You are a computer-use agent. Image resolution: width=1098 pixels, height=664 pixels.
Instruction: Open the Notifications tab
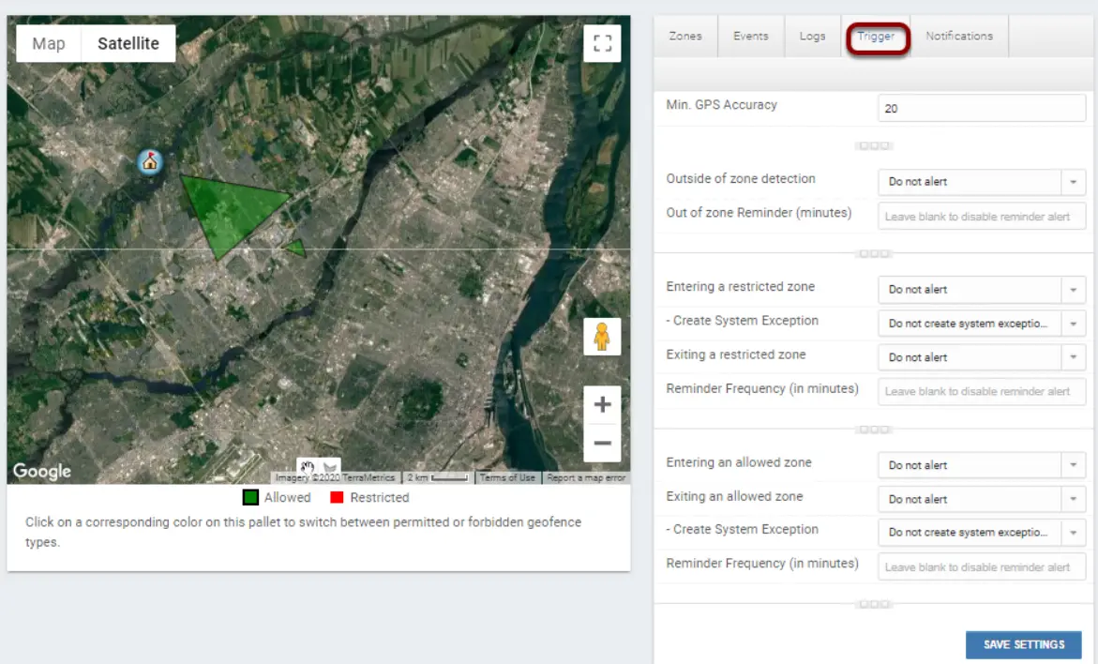tap(959, 36)
